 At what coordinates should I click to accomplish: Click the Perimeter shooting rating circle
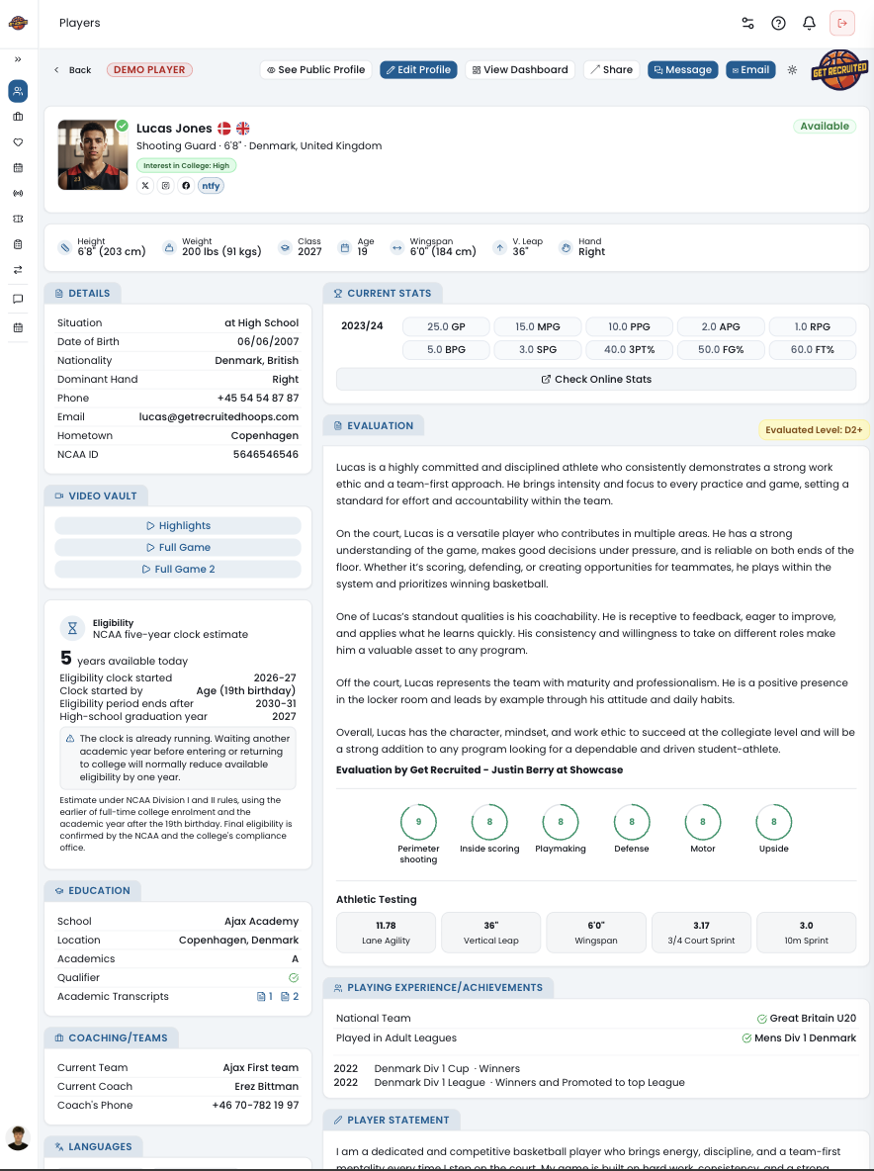[419, 822]
